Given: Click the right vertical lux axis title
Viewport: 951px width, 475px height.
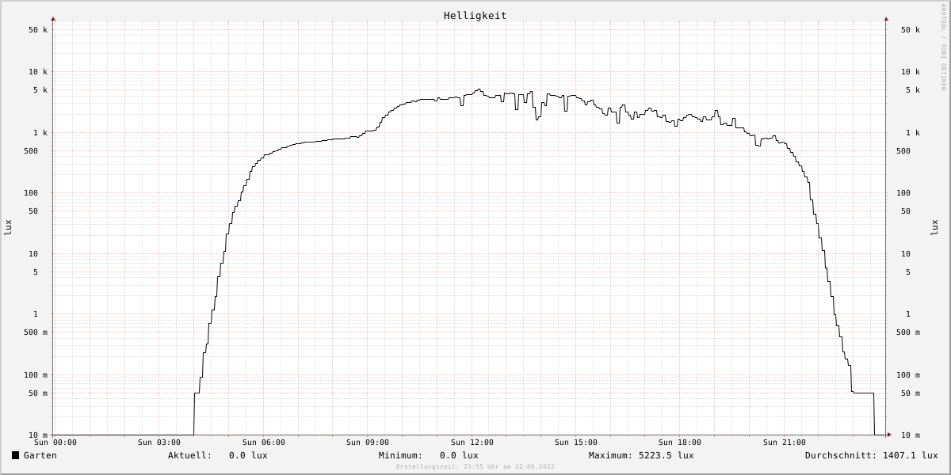Looking at the screenshot, I should (935, 227).
